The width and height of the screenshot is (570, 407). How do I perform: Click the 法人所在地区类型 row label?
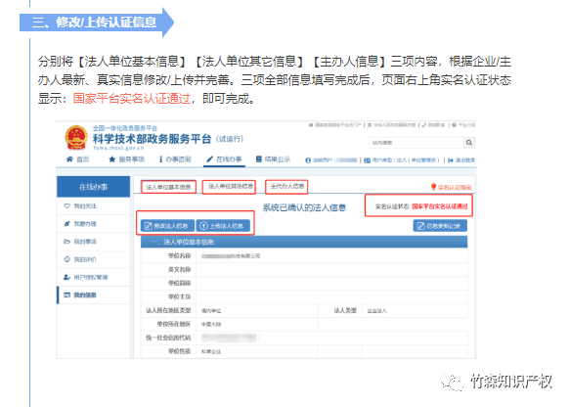[168, 310]
